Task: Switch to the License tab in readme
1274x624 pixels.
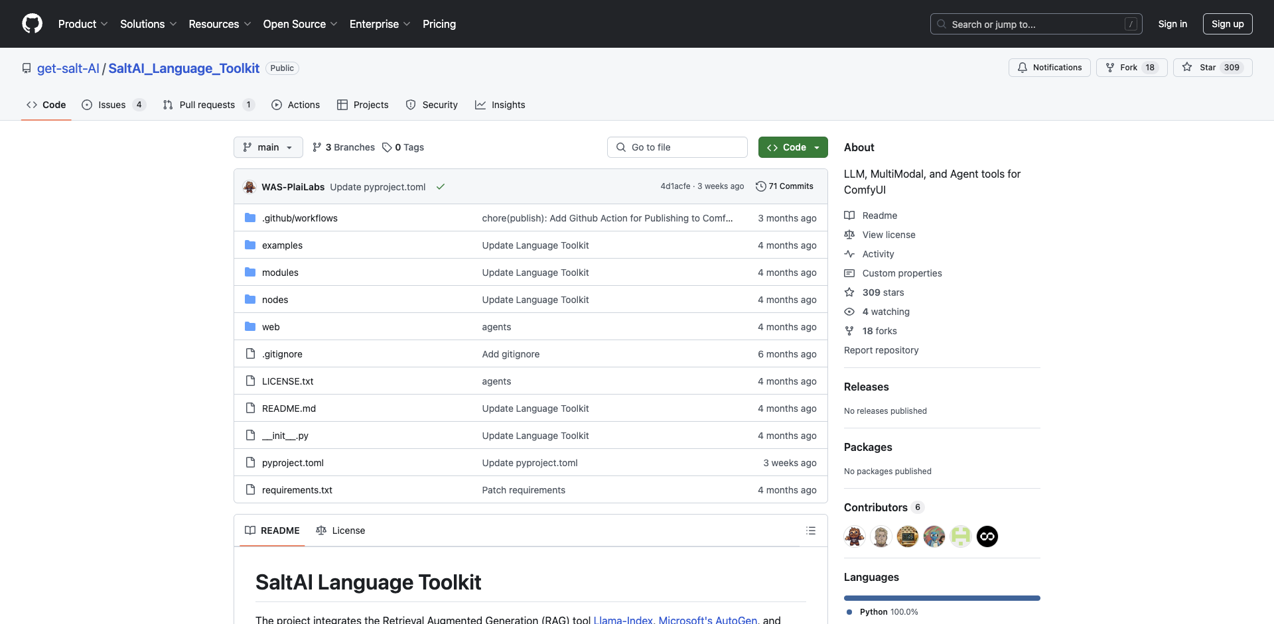Action: (x=340, y=530)
